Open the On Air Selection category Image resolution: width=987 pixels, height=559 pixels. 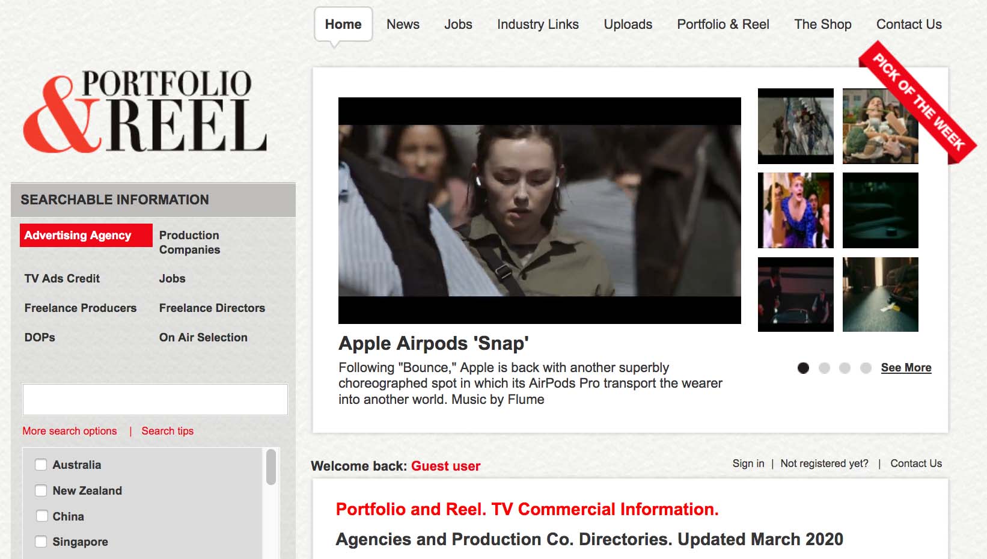[x=203, y=337]
